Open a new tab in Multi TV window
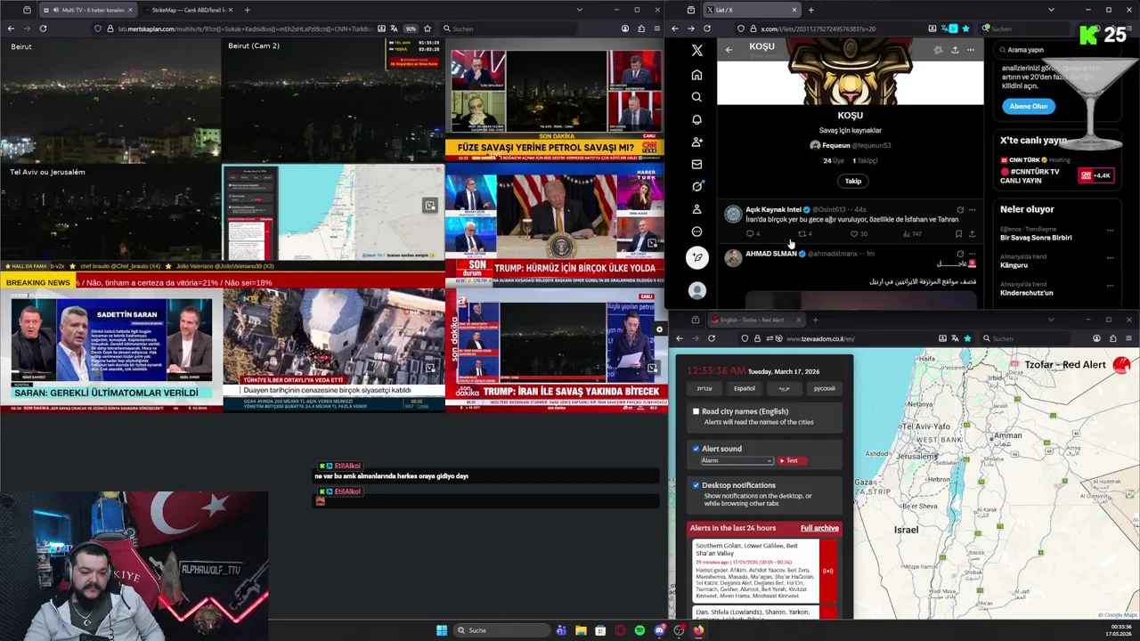Image resolution: width=1140 pixels, height=641 pixels. click(x=247, y=10)
